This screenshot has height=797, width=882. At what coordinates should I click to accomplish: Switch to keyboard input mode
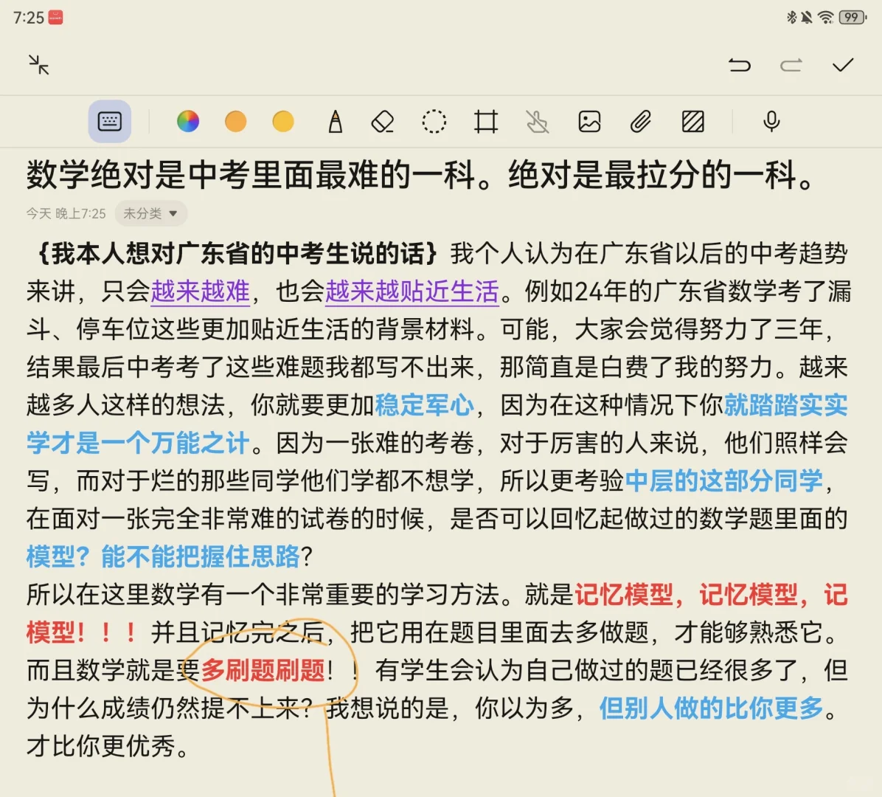tap(110, 121)
